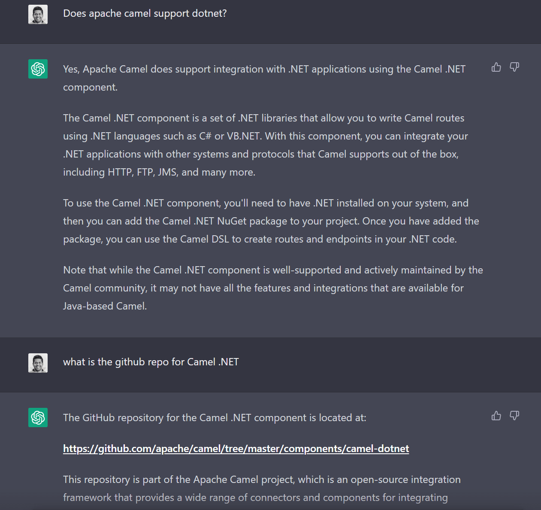The image size is (541, 510).
Task: Click the sentence starting 'The GitHub repository'
Action: coord(215,417)
